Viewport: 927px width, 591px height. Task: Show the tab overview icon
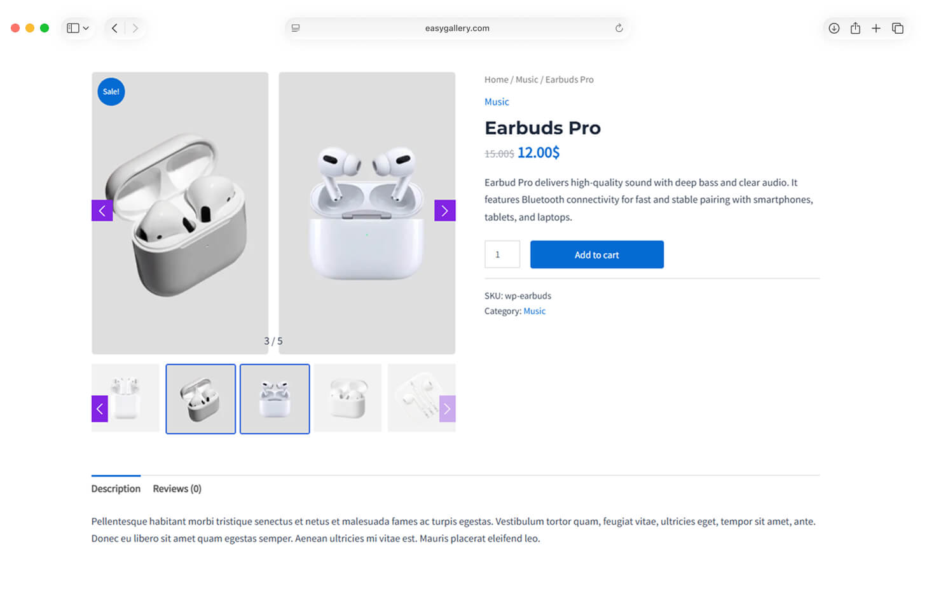[898, 28]
